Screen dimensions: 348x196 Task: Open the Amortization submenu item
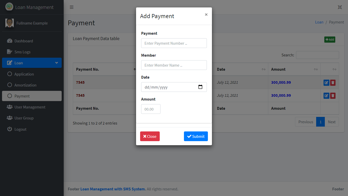[32, 85]
